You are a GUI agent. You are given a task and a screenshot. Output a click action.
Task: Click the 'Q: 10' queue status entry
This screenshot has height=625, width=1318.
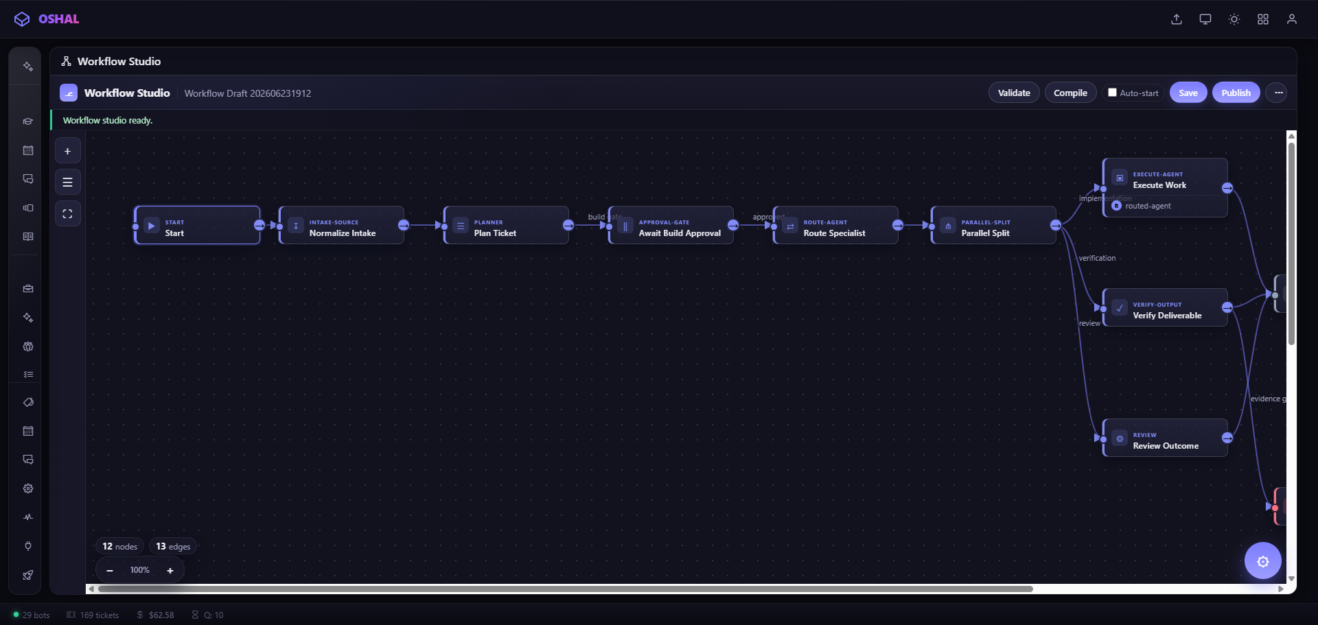click(207, 615)
